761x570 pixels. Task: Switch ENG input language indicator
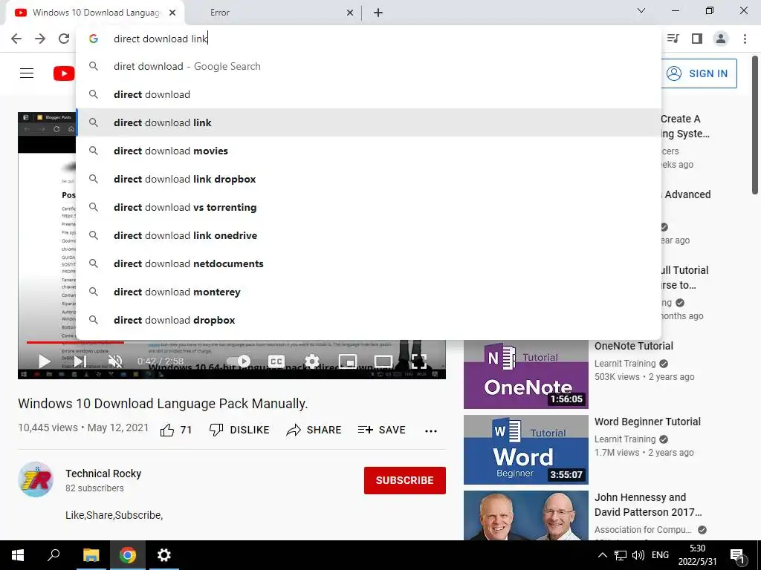(x=660, y=555)
